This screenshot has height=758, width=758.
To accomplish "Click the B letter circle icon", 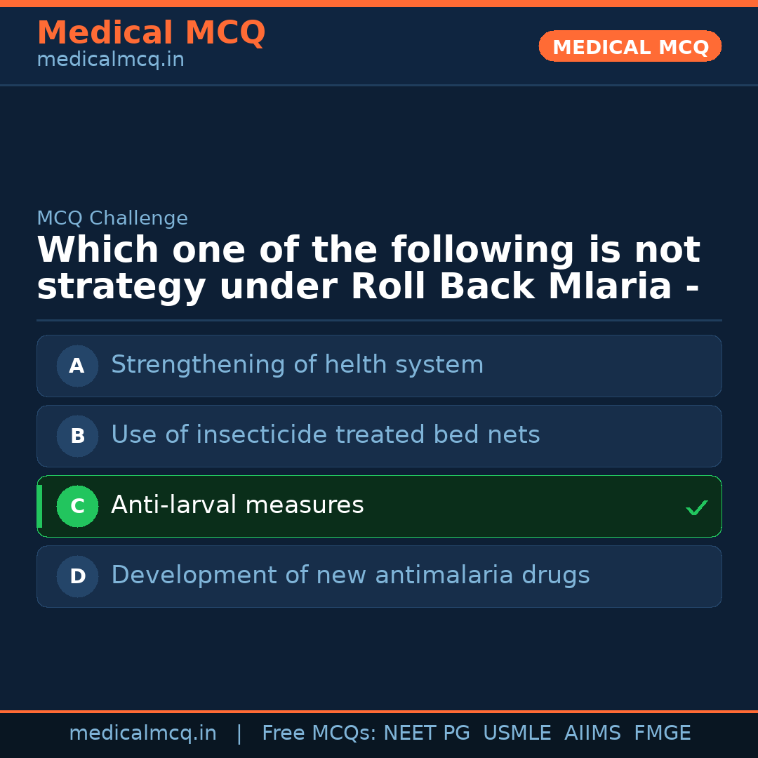I will point(77,436).
